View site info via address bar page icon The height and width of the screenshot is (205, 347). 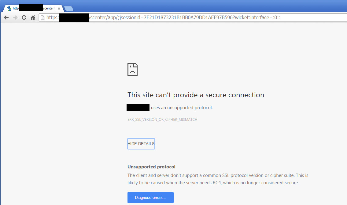[42, 18]
